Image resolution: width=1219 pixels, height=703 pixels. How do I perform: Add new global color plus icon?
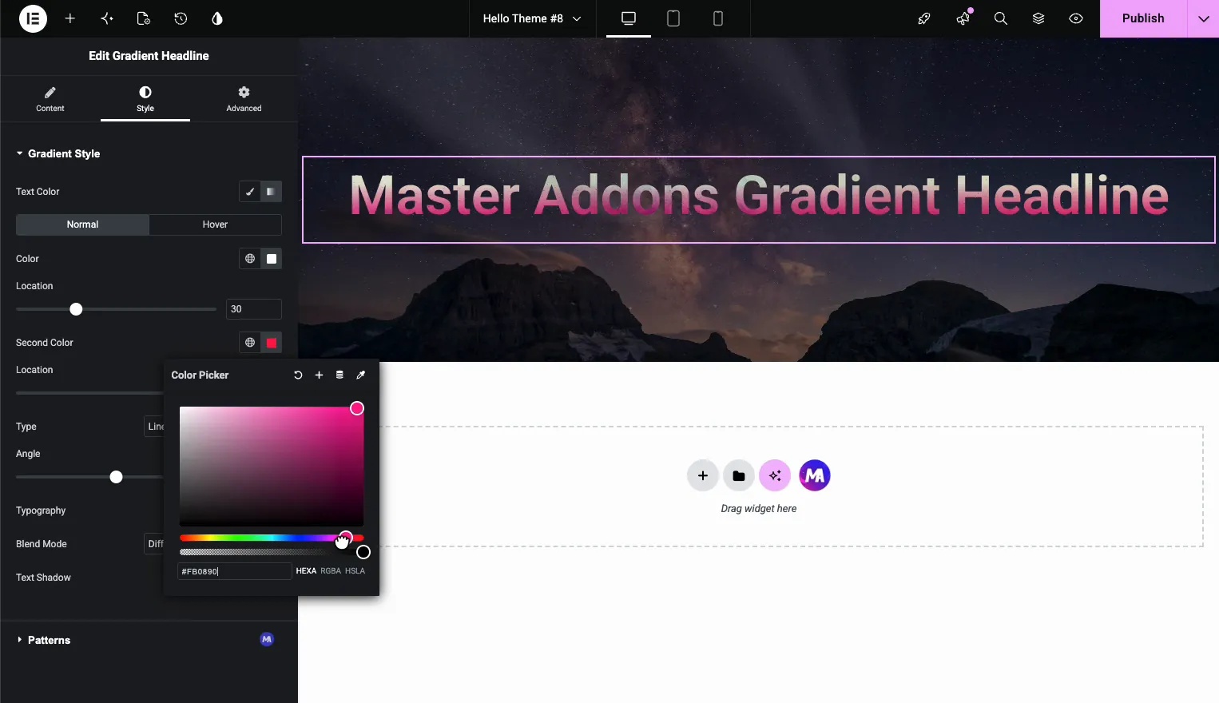319,375
